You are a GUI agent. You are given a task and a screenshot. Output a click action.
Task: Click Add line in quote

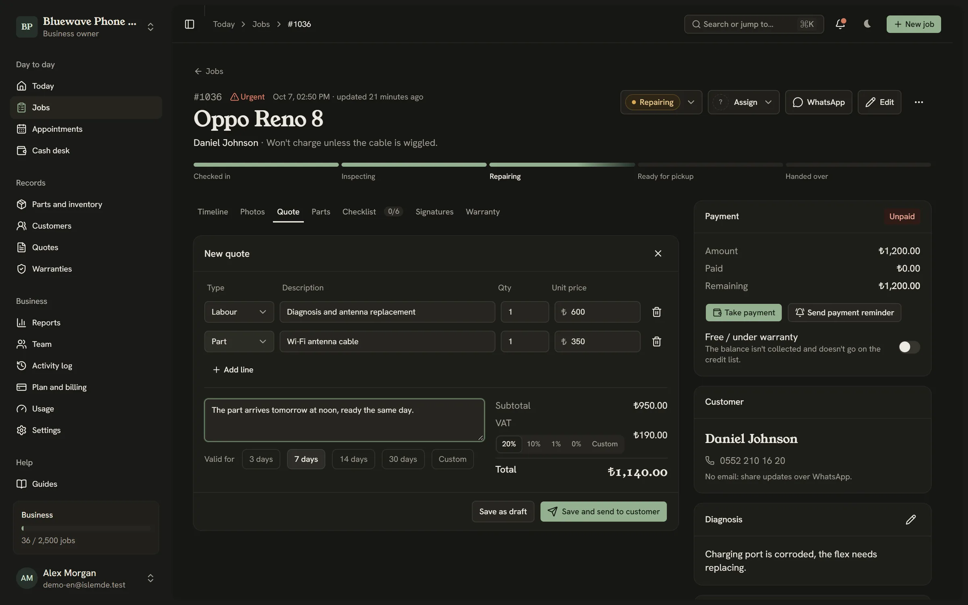click(233, 369)
